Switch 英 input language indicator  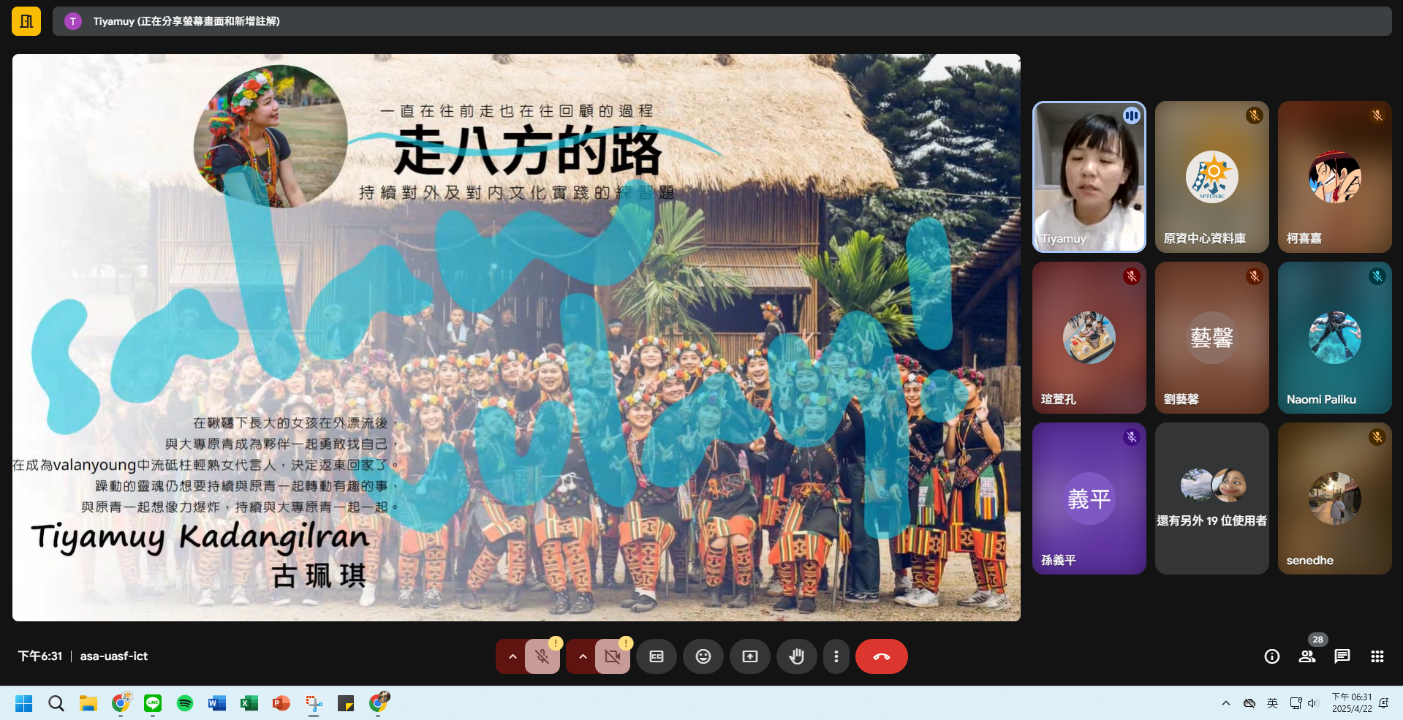(1273, 703)
